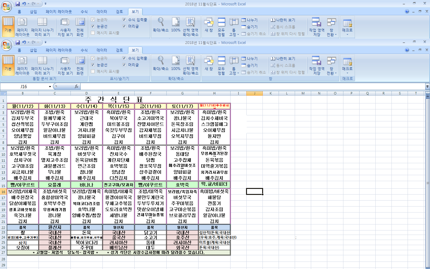Expand the formula bar with the chevron
The image size is (430, 269).
click(427, 86)
